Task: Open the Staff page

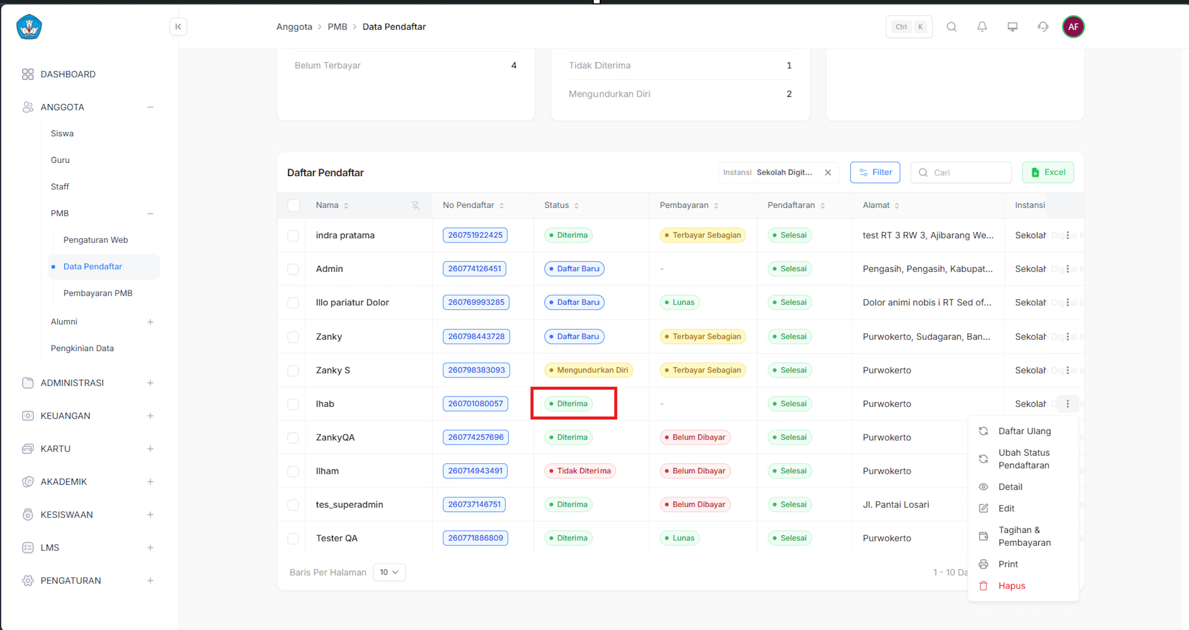Action: pyautogui.click(x=60, y=187)
